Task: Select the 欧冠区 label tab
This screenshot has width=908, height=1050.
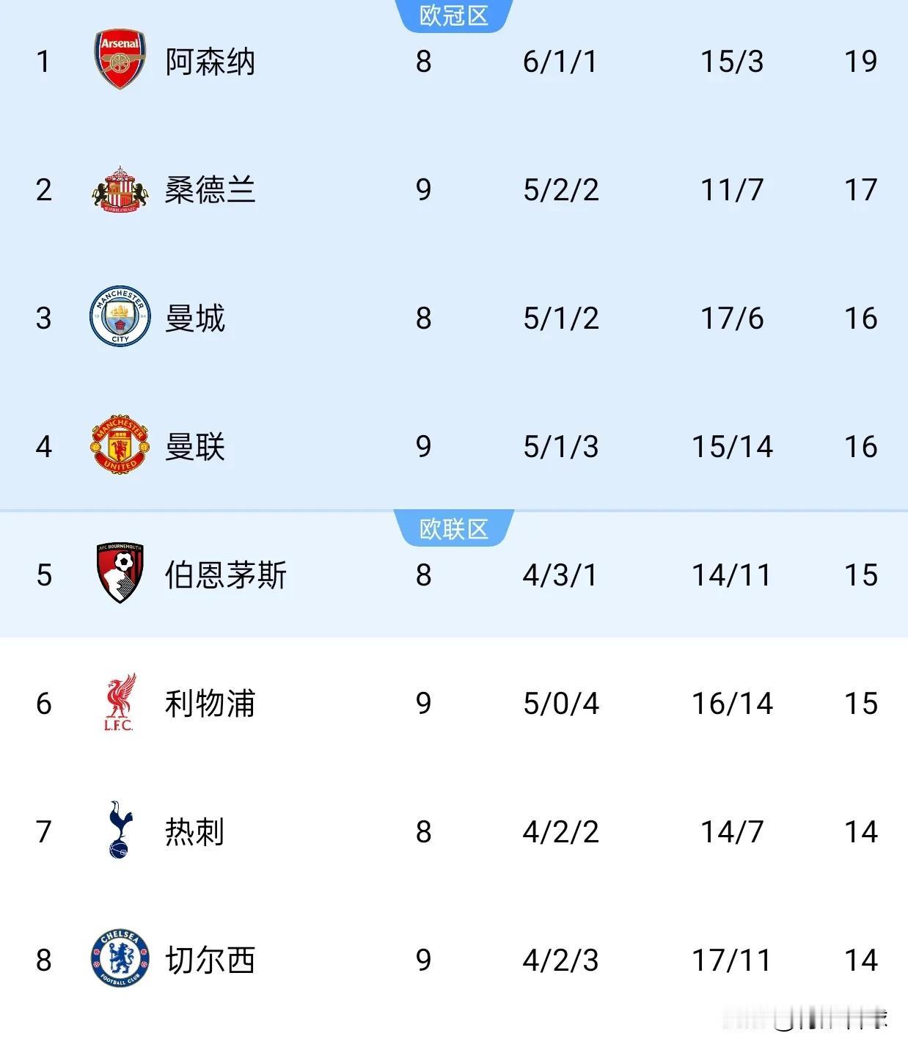Action: point(454,15)
